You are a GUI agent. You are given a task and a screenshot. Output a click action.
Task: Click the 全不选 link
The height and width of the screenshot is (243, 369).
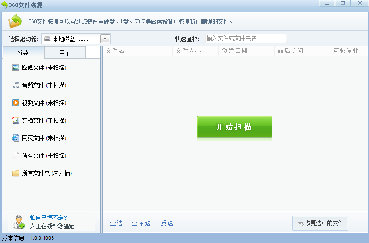pyautogui.click(x=141, y=223)
